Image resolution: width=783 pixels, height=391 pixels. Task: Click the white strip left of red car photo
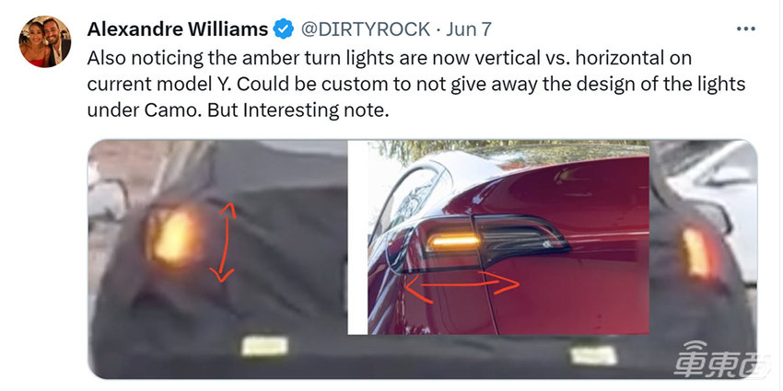pos(357,237)
